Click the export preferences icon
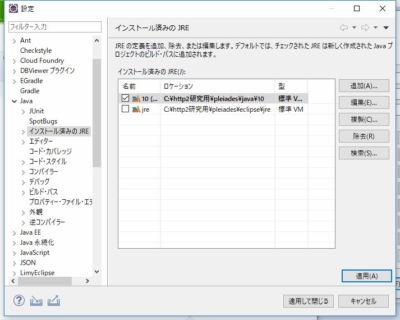The height and width of the screenshot is (320, 400). [54, 300]
